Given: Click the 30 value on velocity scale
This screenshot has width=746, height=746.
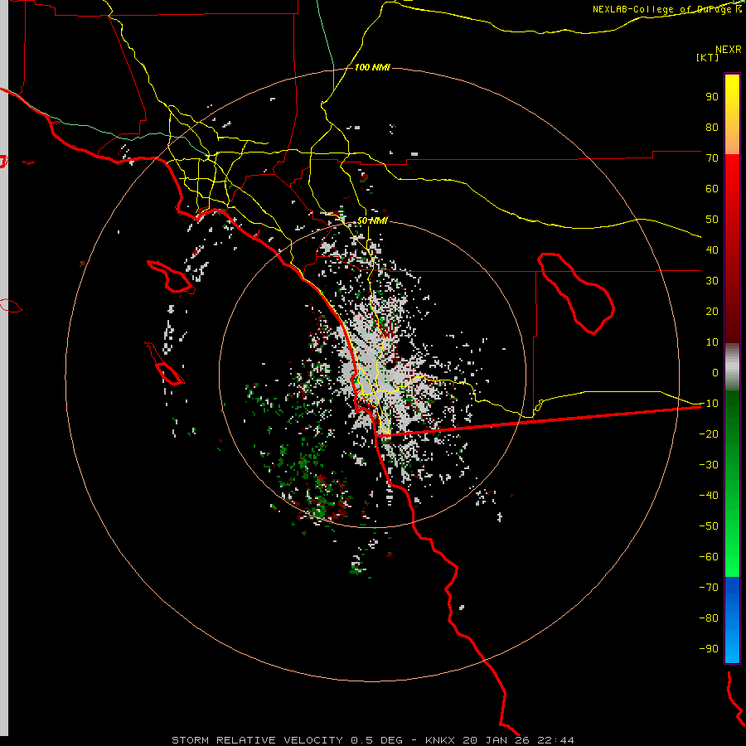Looking at the screenshot, I should tap(712, 281).
